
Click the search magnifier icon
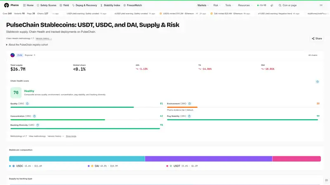pyautogui.click(x=280, y=5)
